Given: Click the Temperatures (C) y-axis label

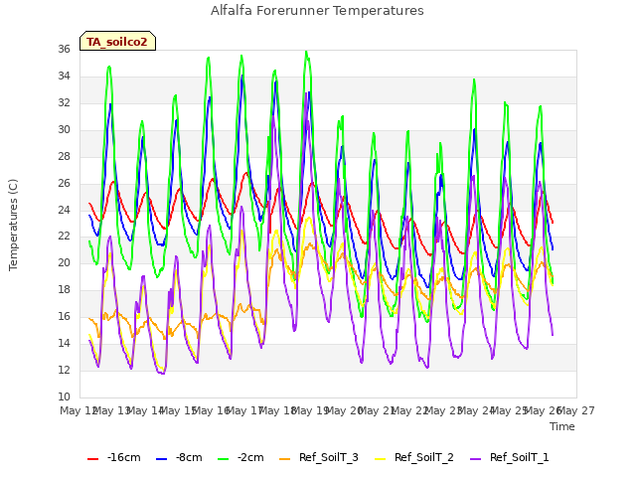Looking at the screenshot, I should tap(13, 225).
